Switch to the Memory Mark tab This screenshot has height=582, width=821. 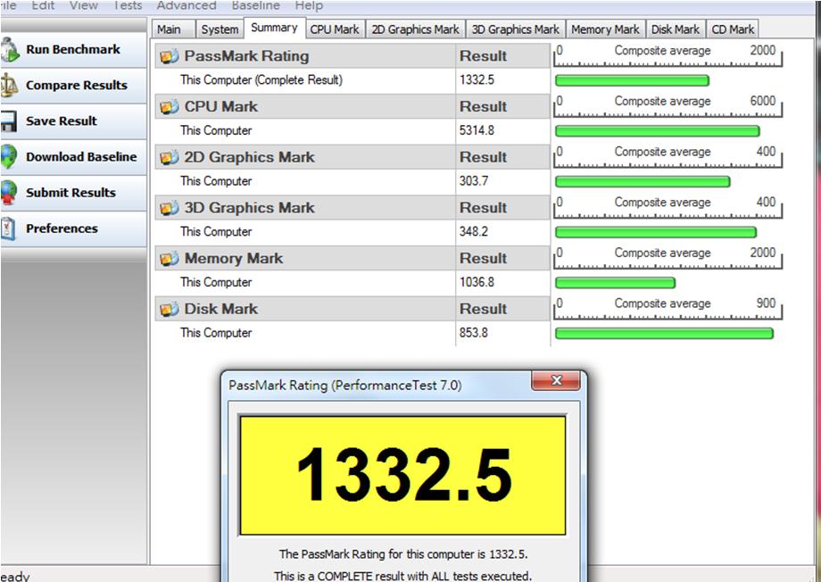point(605,29)
